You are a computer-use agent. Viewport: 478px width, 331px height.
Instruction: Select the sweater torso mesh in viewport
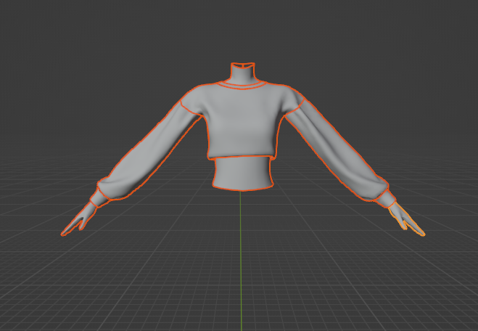coord(242,122)
